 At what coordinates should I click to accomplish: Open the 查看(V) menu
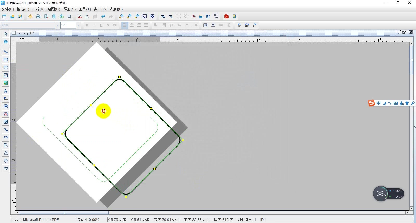point(38,9)
